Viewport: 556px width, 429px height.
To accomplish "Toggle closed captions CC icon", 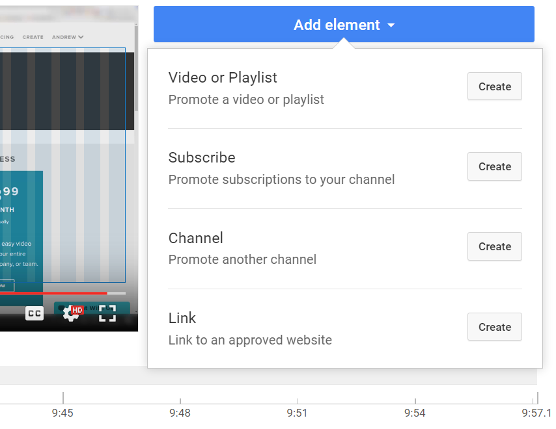I will click(x=35, y=313).
